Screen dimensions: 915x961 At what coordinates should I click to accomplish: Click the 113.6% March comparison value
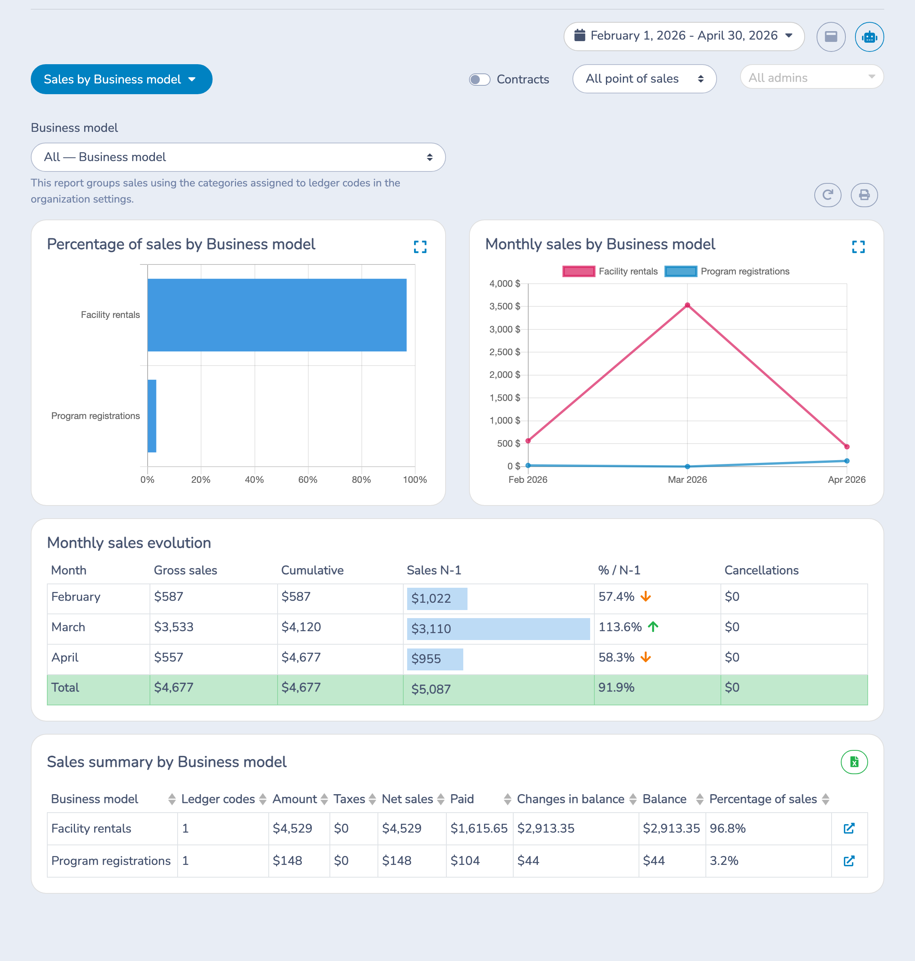tap(620, 627)
